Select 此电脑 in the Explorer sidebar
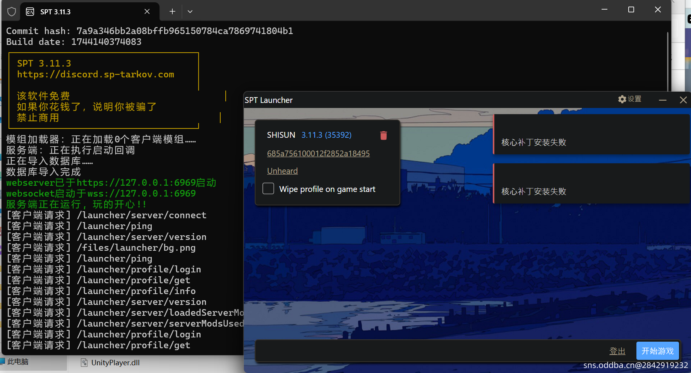The image size is (691, 373). click(18, 362)
